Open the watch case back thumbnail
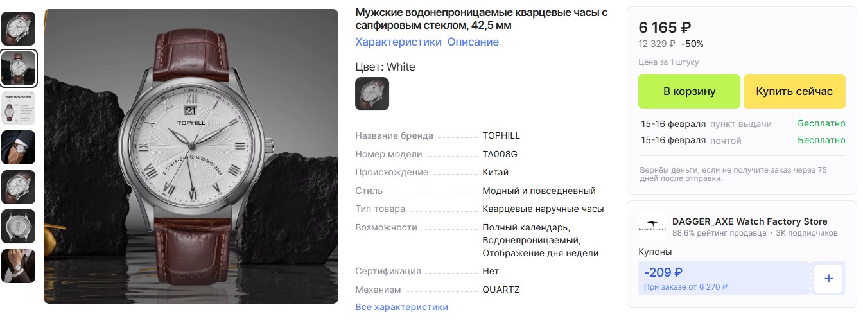The height and width of the screenshot is (330, 863). [19, 227]
